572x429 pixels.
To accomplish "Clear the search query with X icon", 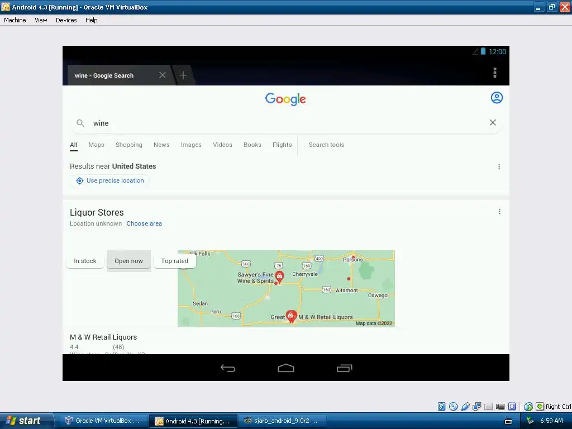I will pos(493,122).
